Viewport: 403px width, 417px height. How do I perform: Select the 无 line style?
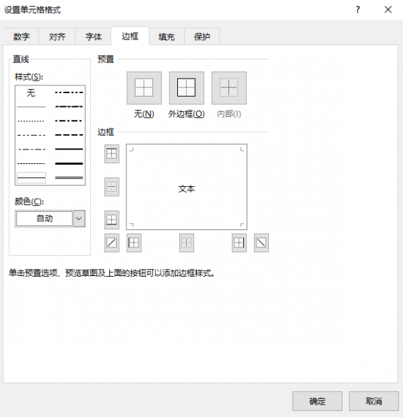click(x=31, y=92)
